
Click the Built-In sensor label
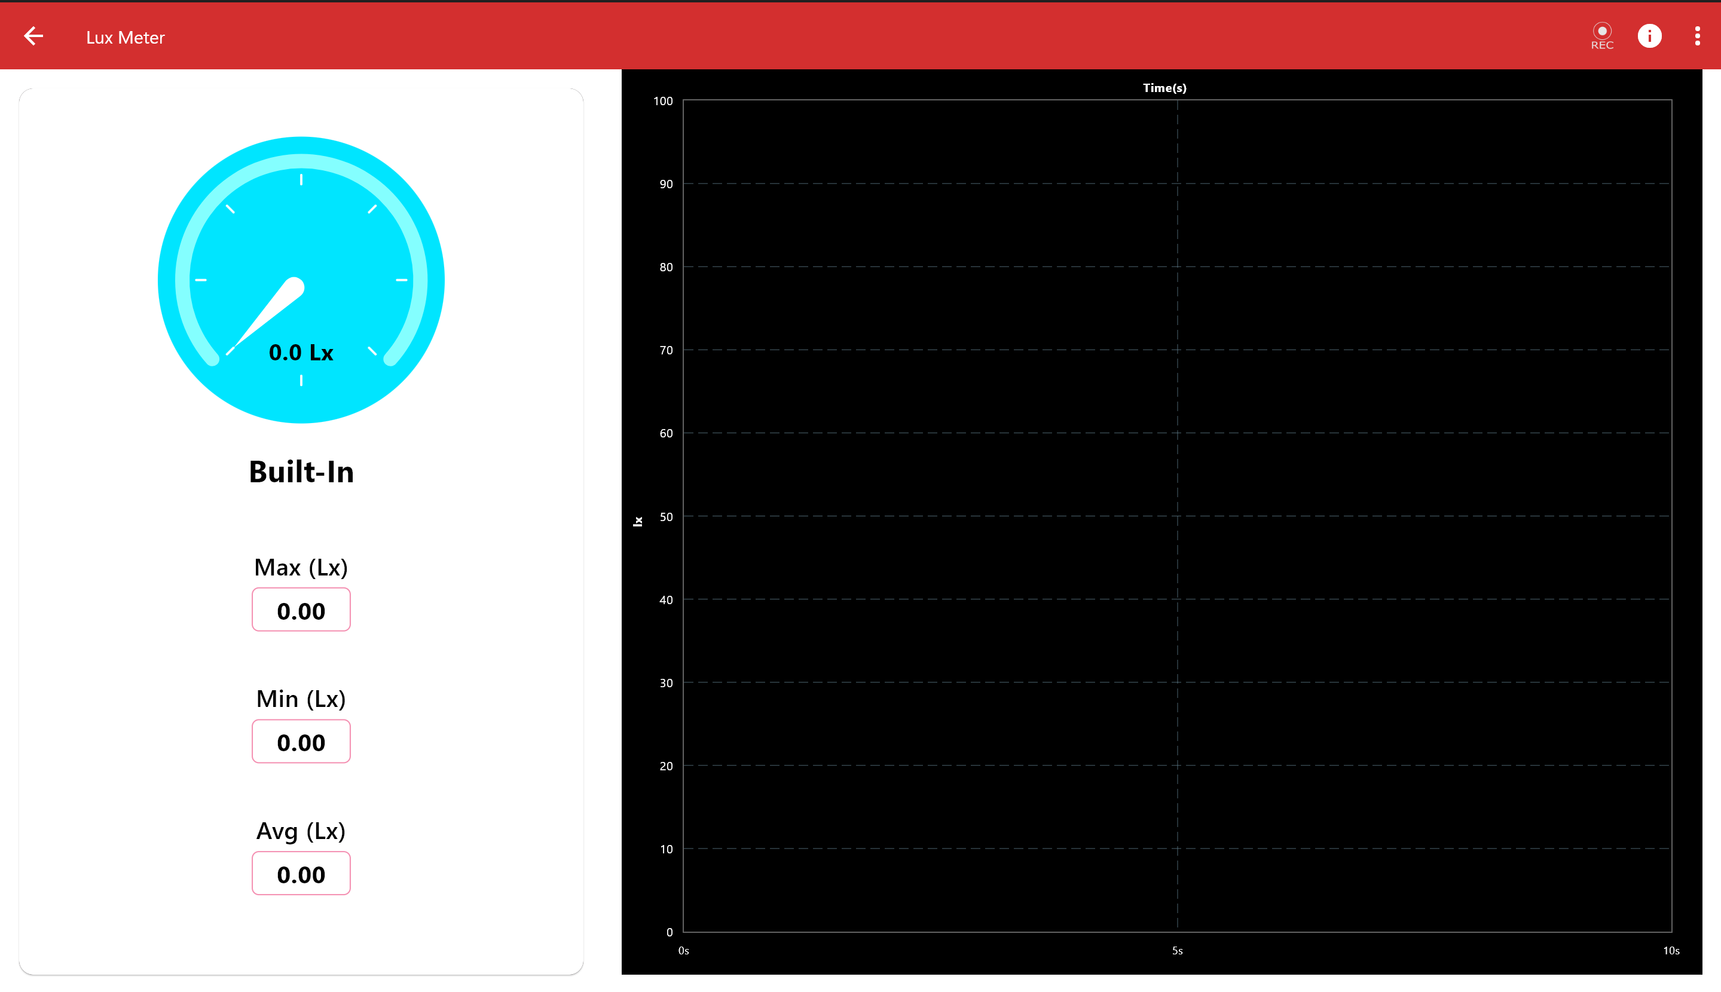(301, 471)
